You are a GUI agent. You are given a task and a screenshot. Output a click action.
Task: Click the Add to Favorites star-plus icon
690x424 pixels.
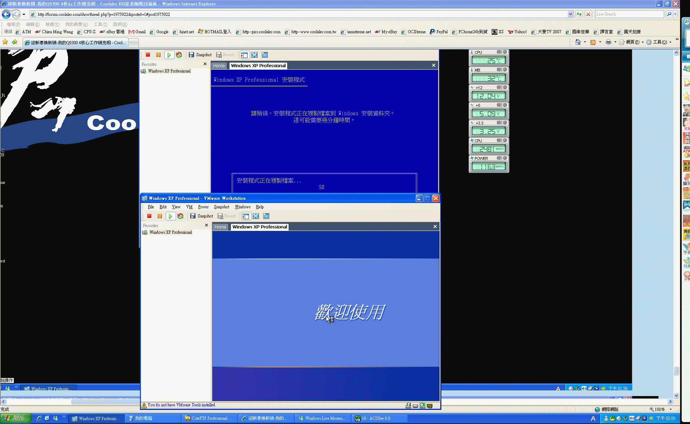pyautogui.click(x=15, y=42)
